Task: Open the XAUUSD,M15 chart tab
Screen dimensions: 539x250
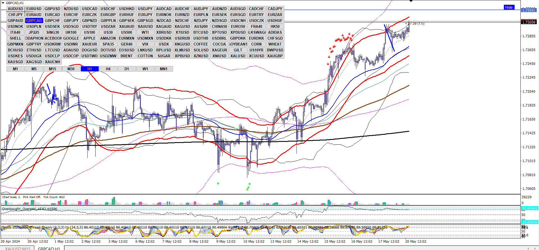Action: (x=18, y=248)
